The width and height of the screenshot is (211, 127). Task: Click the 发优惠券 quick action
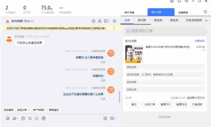click(x=8, y=110)
